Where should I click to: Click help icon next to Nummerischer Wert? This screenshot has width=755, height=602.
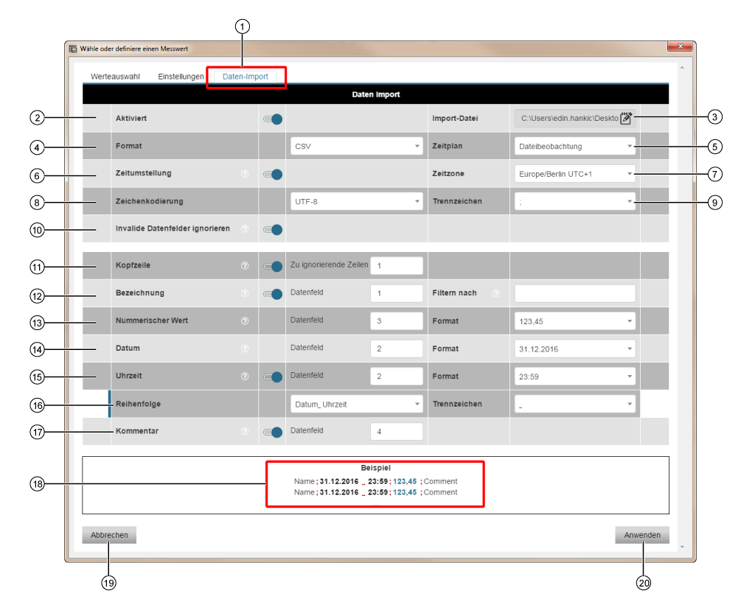pos(245,321)
